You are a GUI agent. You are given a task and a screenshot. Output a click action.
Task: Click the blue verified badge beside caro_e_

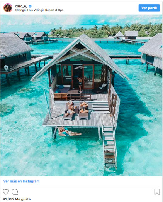point(30,6)
